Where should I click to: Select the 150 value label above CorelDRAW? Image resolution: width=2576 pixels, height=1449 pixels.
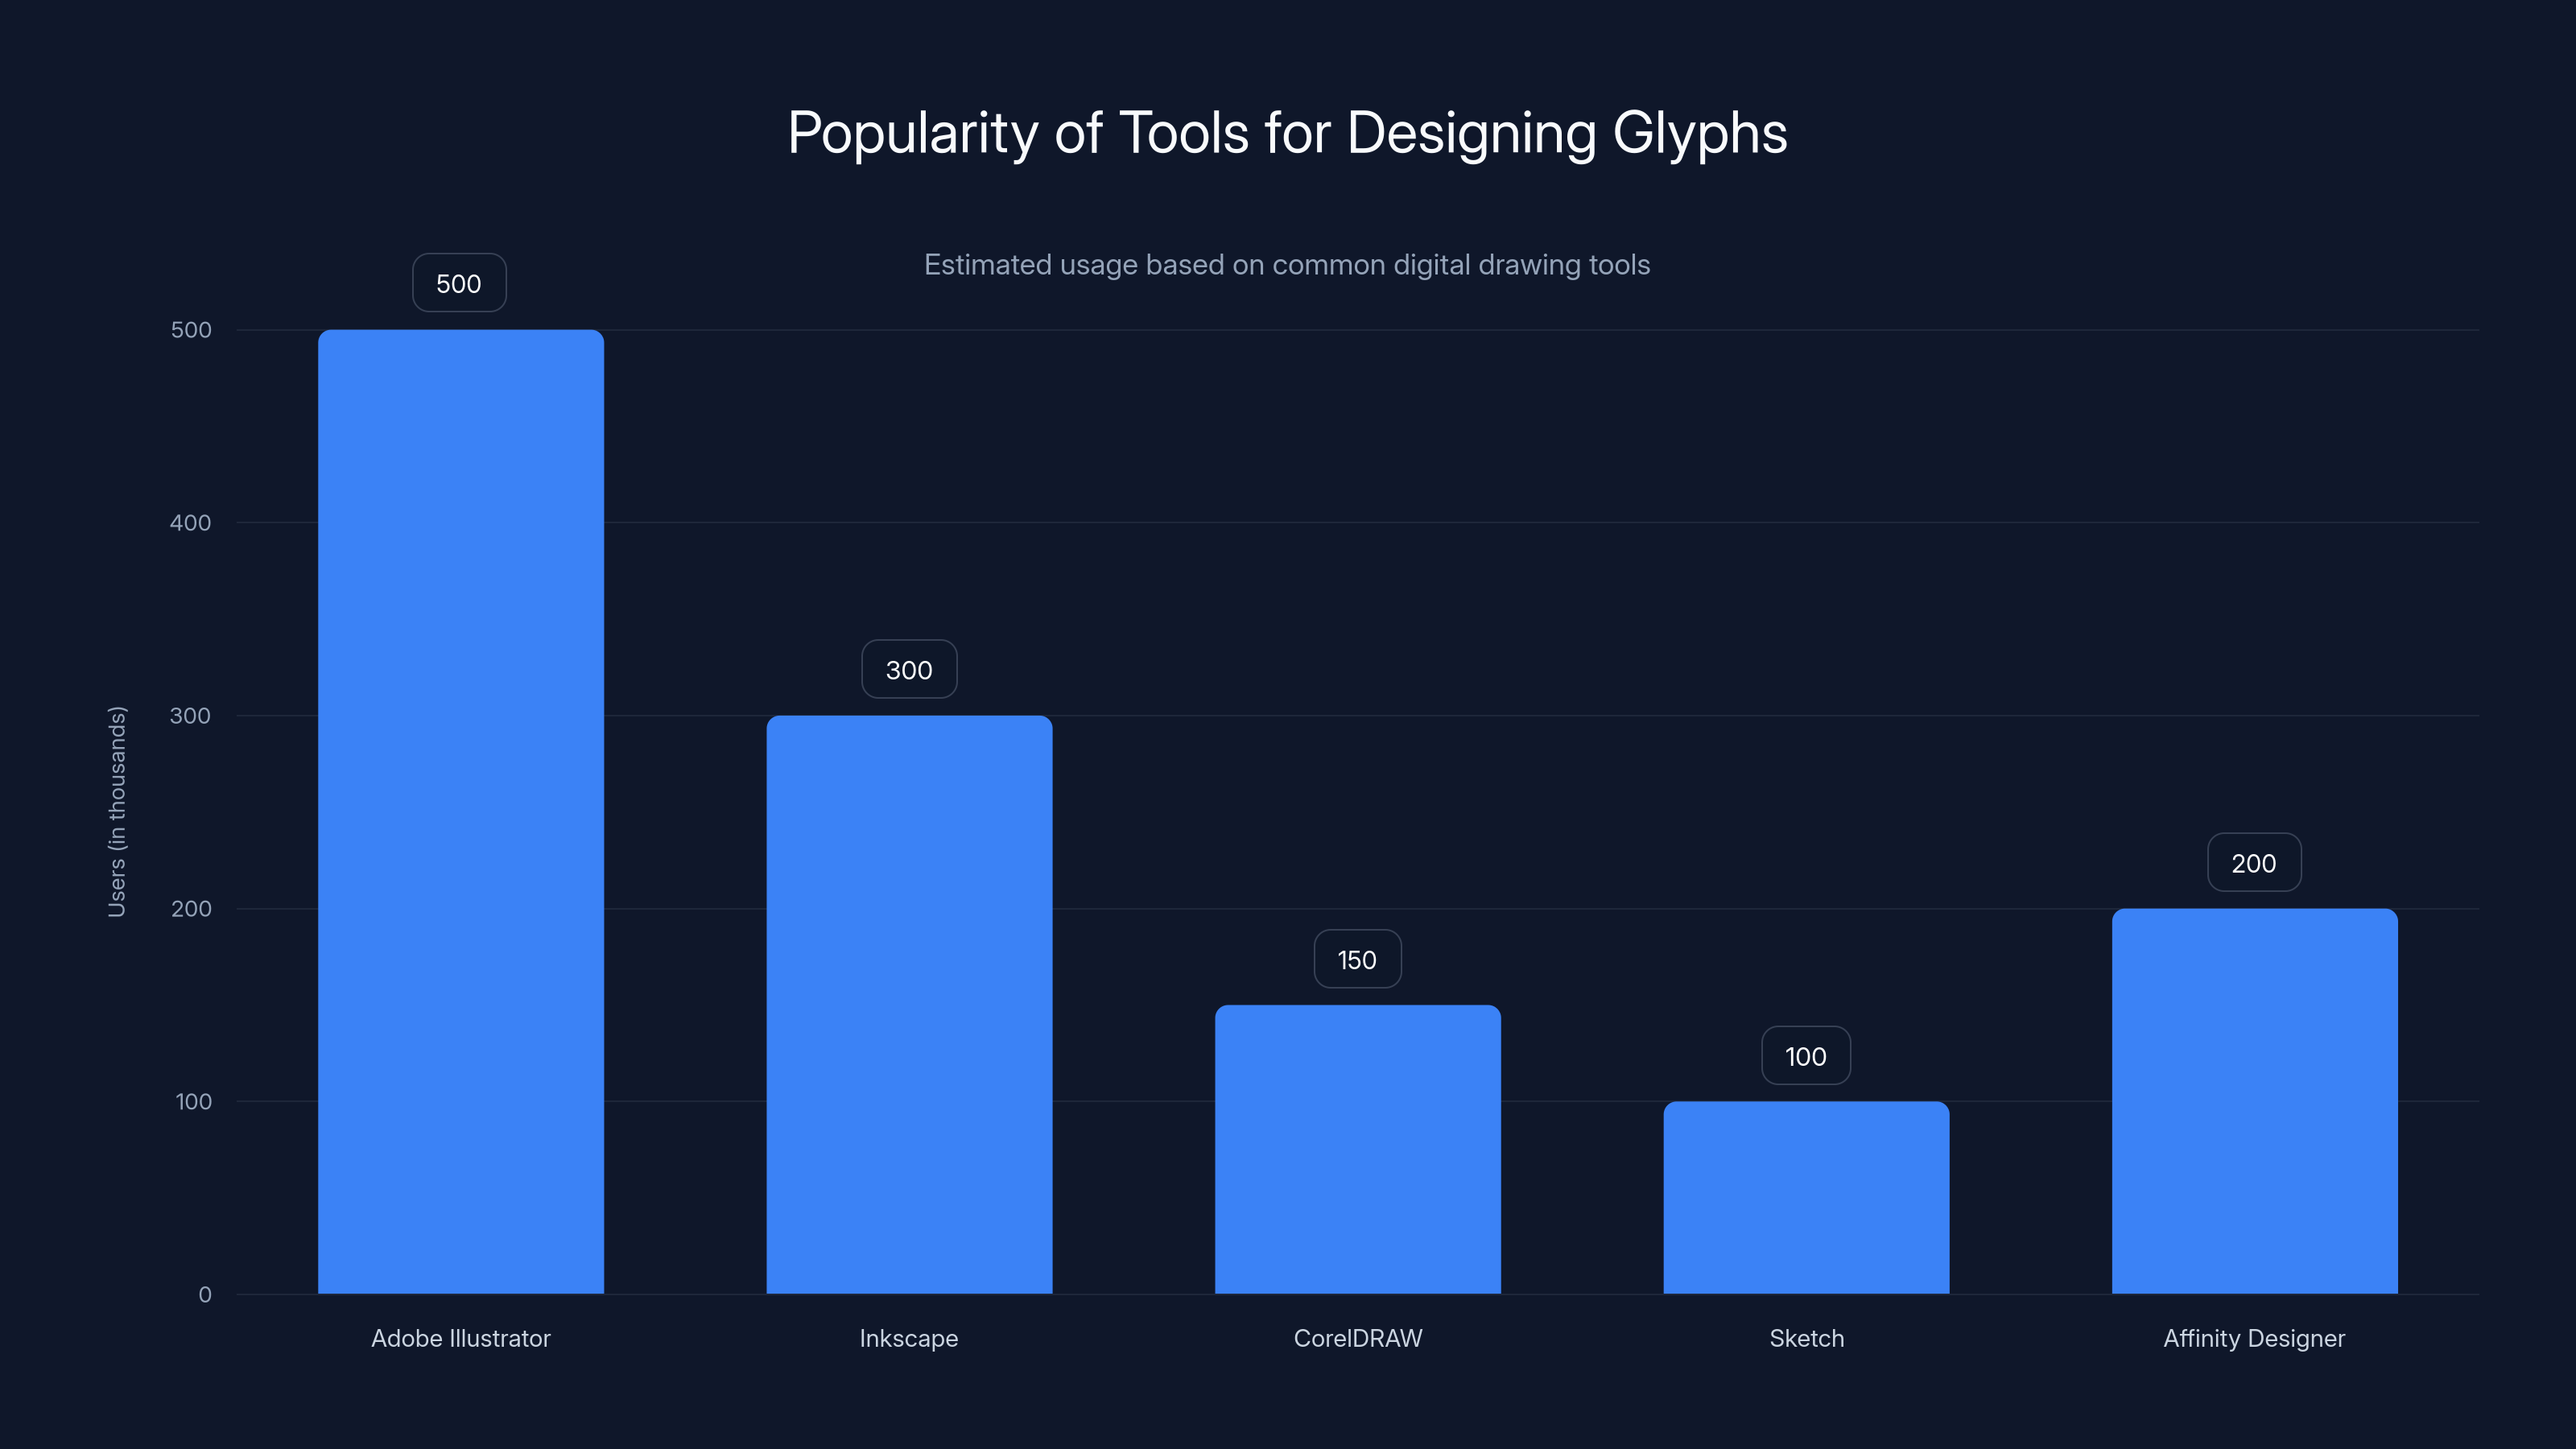(1357, 959)
